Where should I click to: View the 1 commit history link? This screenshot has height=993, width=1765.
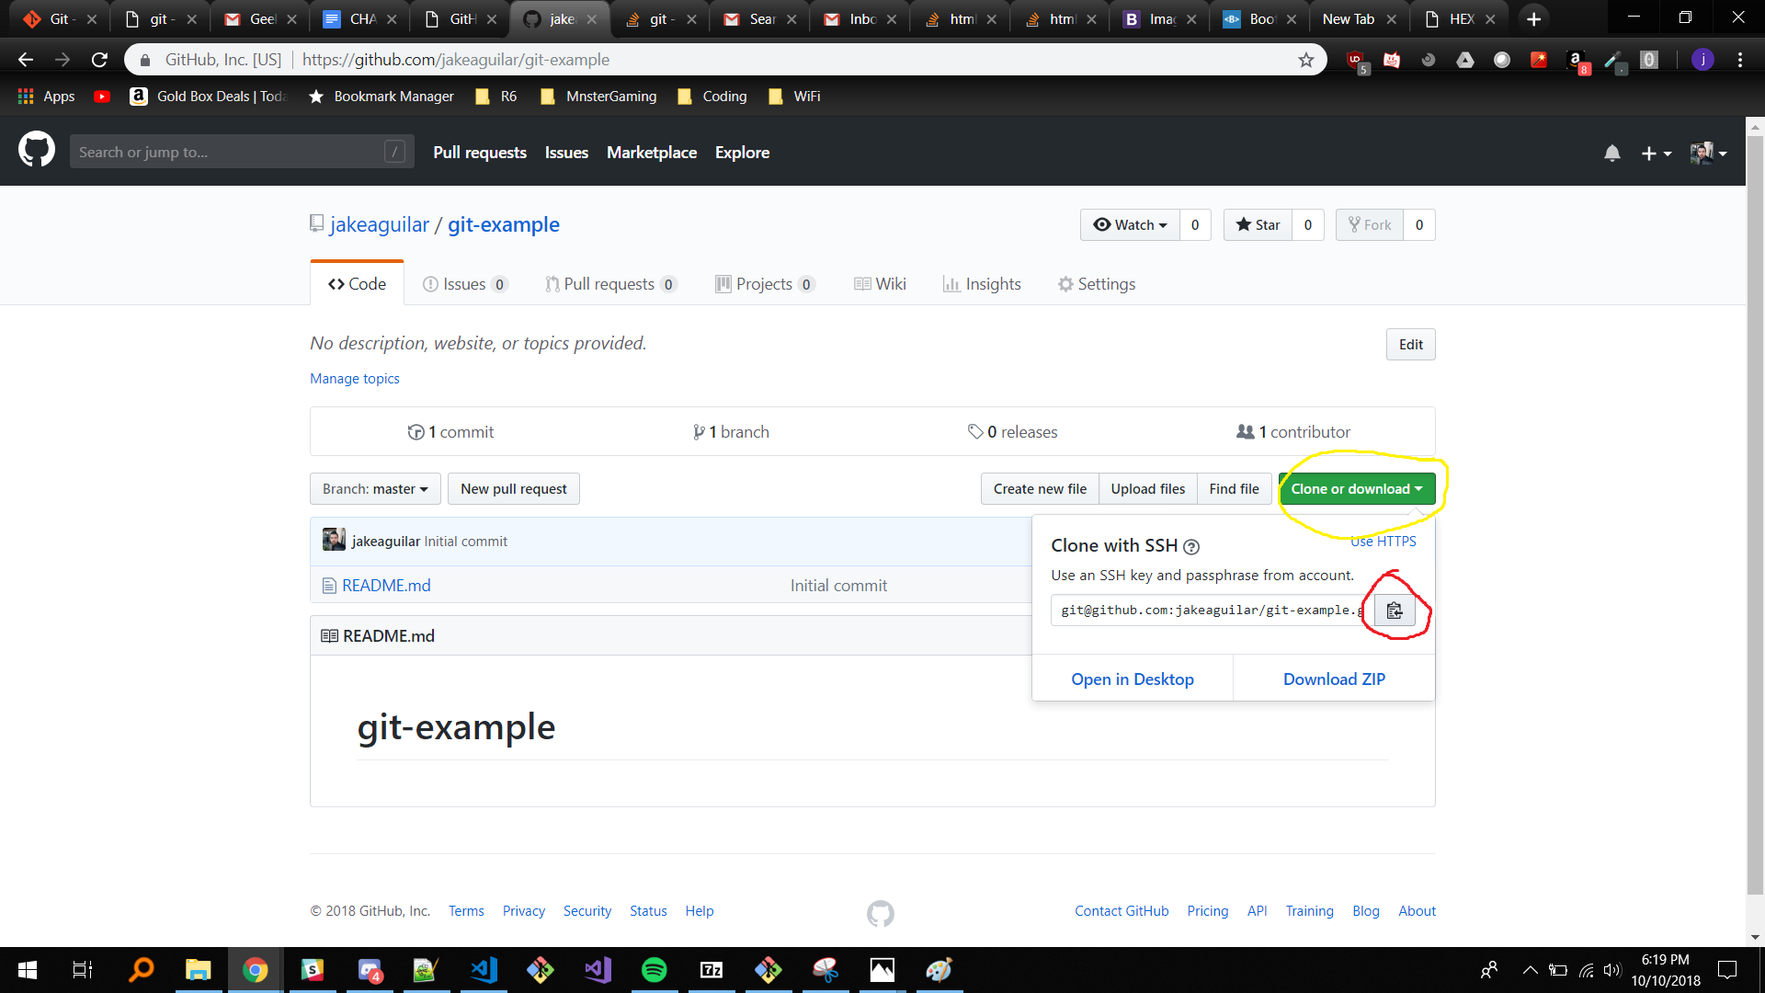(x=450, y=432)
